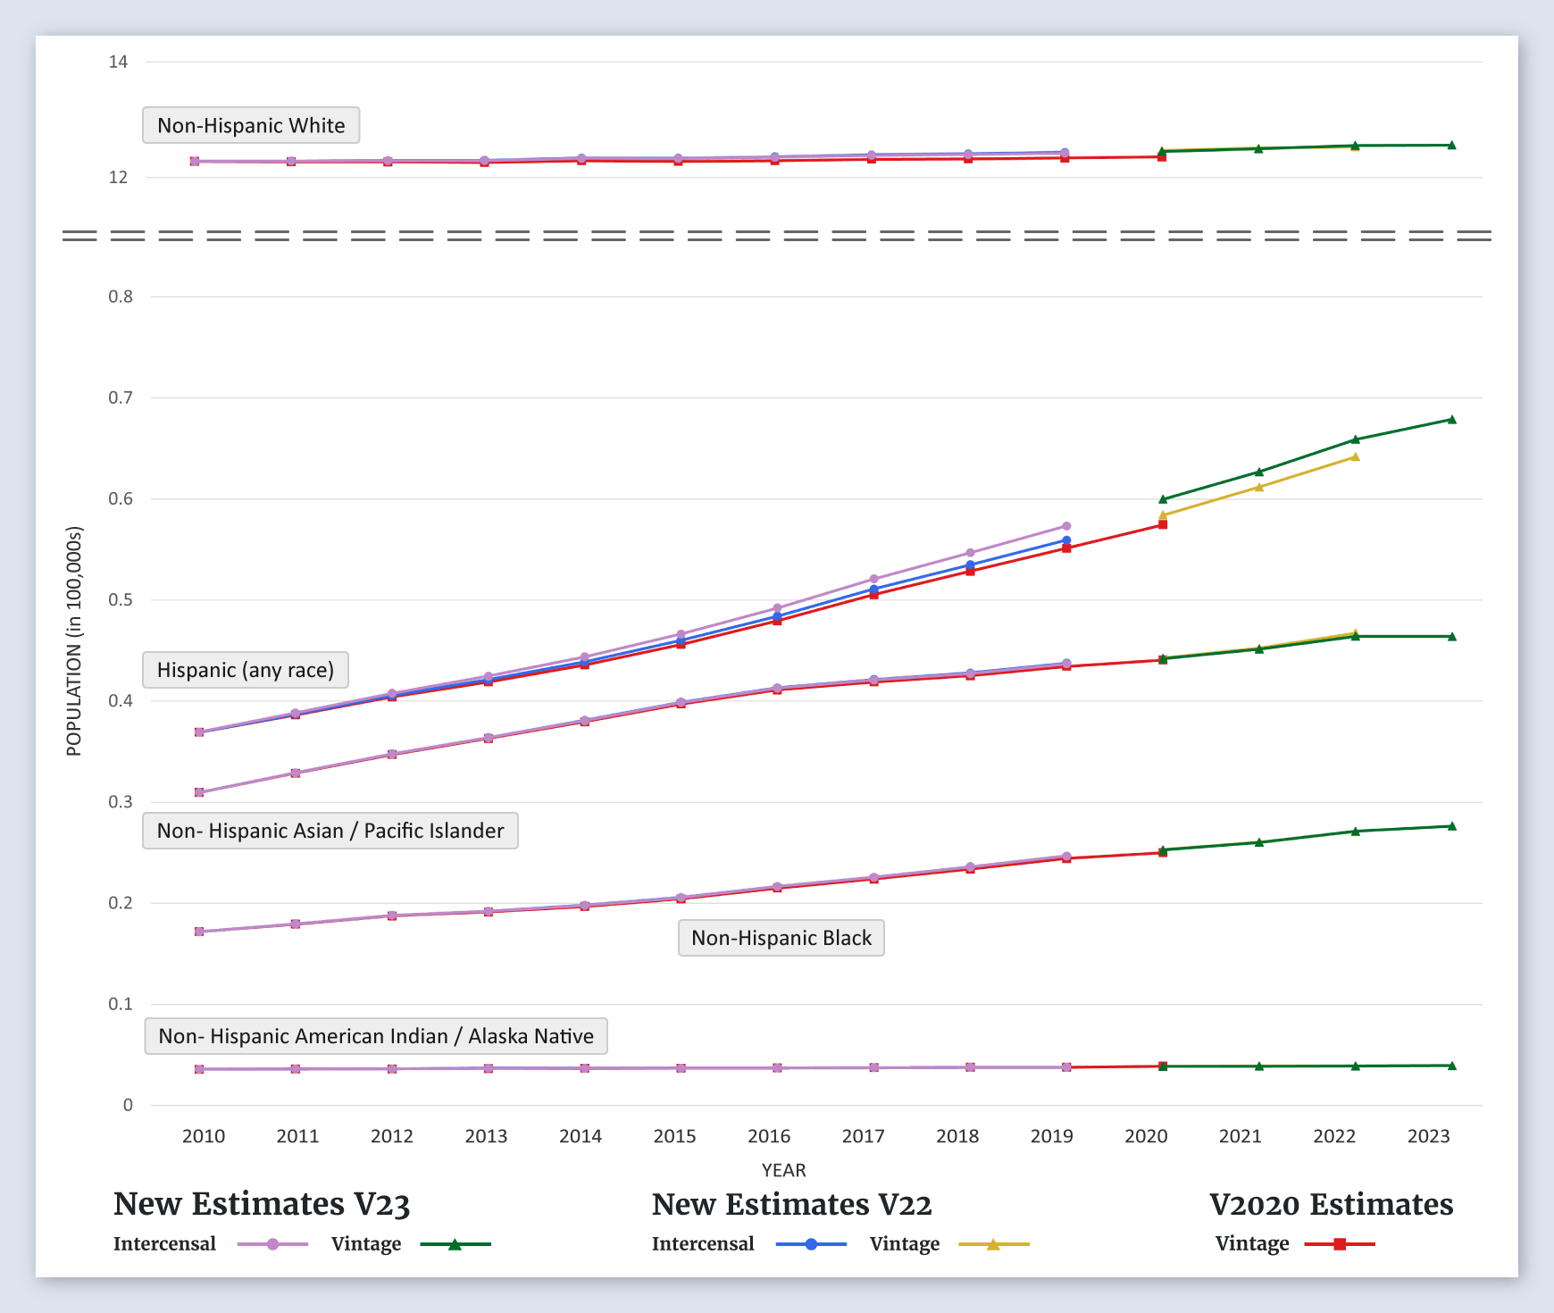Click the 2019 blue Intercensal point on the Hispanic line

1065,540
